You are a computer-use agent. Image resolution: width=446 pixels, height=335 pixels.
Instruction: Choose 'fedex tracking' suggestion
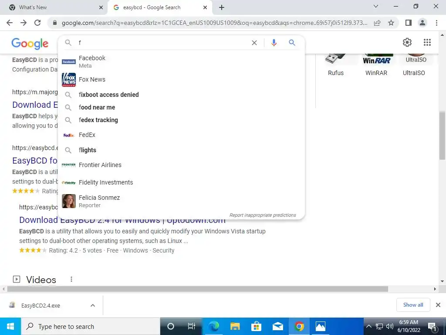click(x=181, y=120)
